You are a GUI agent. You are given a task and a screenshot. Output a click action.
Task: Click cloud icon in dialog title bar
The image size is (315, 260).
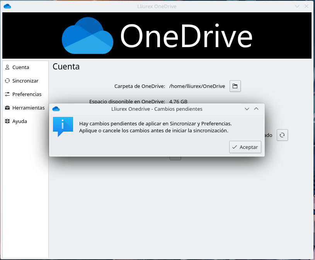coord(56,109)
